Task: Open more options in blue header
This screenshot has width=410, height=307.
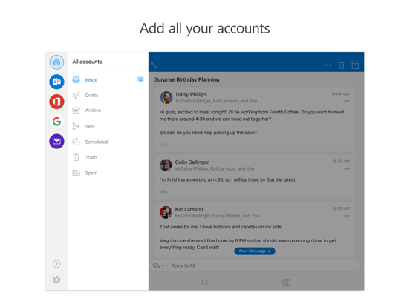Action: coord(328,65)
